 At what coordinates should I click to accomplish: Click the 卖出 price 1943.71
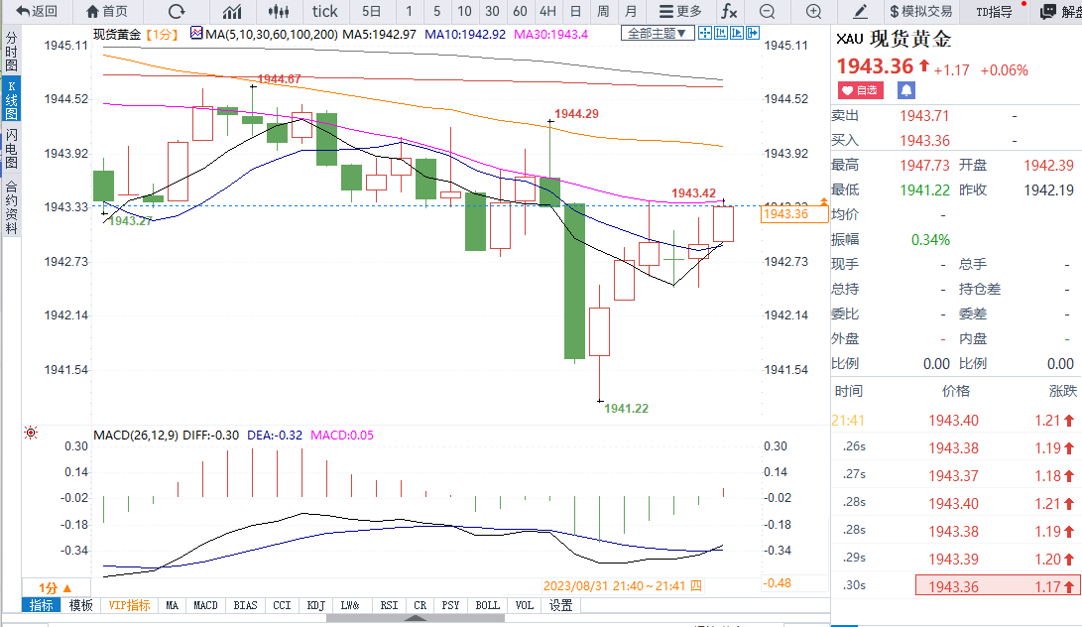pyautogui.click(x=924, y=116)
